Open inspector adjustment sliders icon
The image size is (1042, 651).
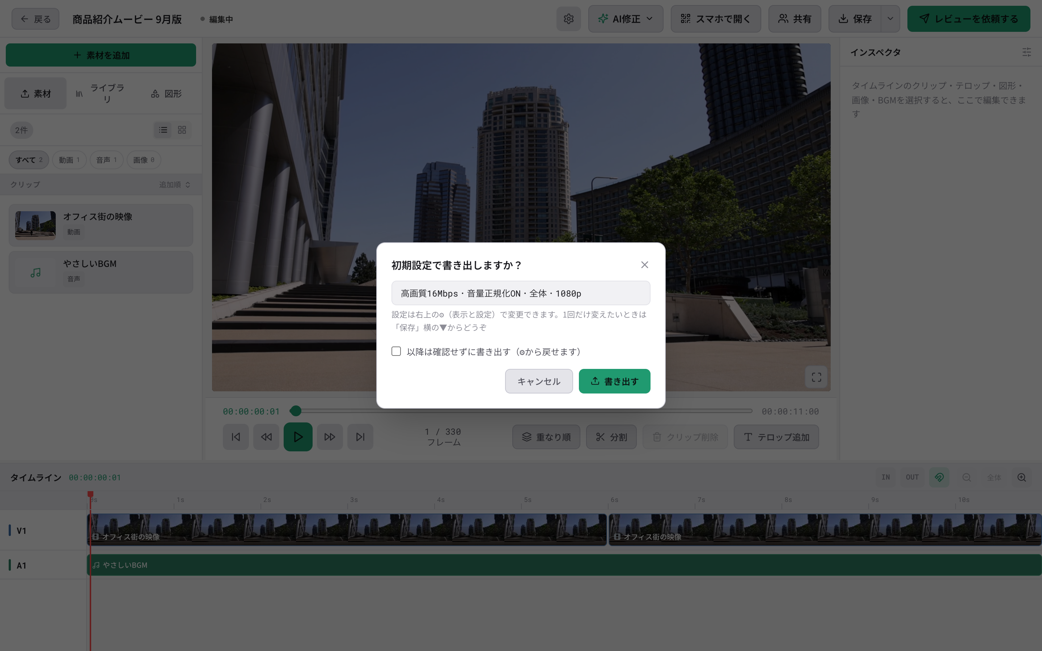(x=1026, y=52)
